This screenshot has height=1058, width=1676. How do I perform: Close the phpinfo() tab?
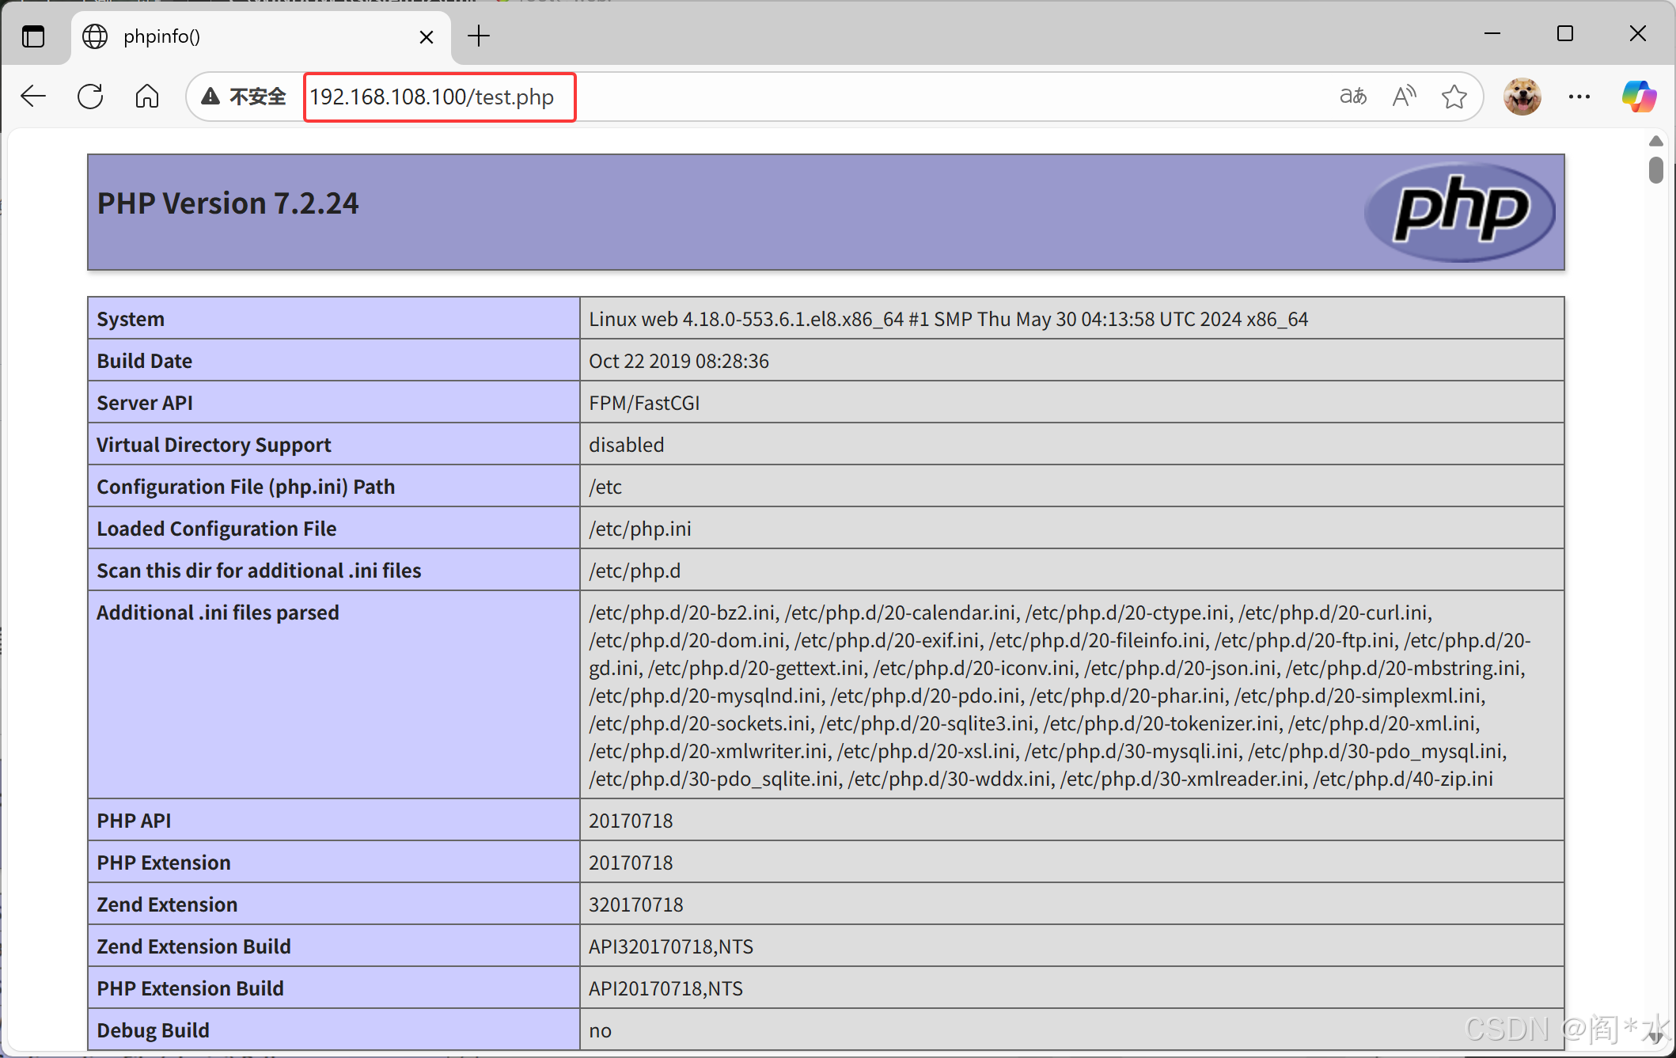427,36
